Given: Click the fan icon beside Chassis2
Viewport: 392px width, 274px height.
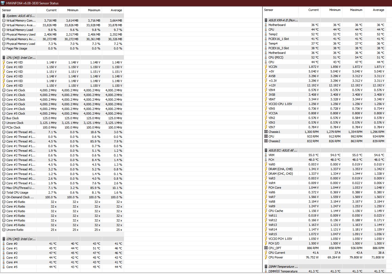Looking at the screenshot, I should [x=266, y=141].
